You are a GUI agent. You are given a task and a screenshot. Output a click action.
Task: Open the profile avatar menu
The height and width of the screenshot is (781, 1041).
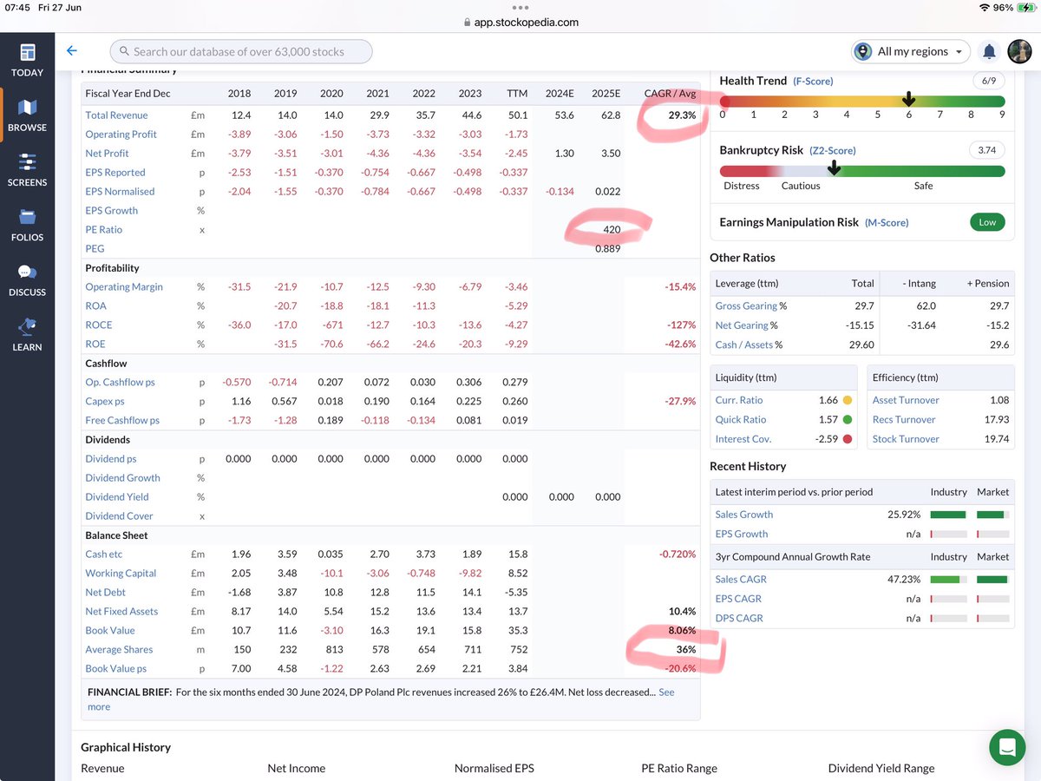(1020, 51)
